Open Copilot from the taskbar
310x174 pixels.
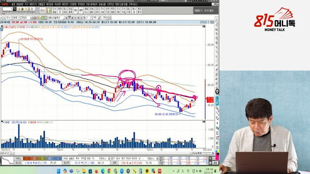65,171
